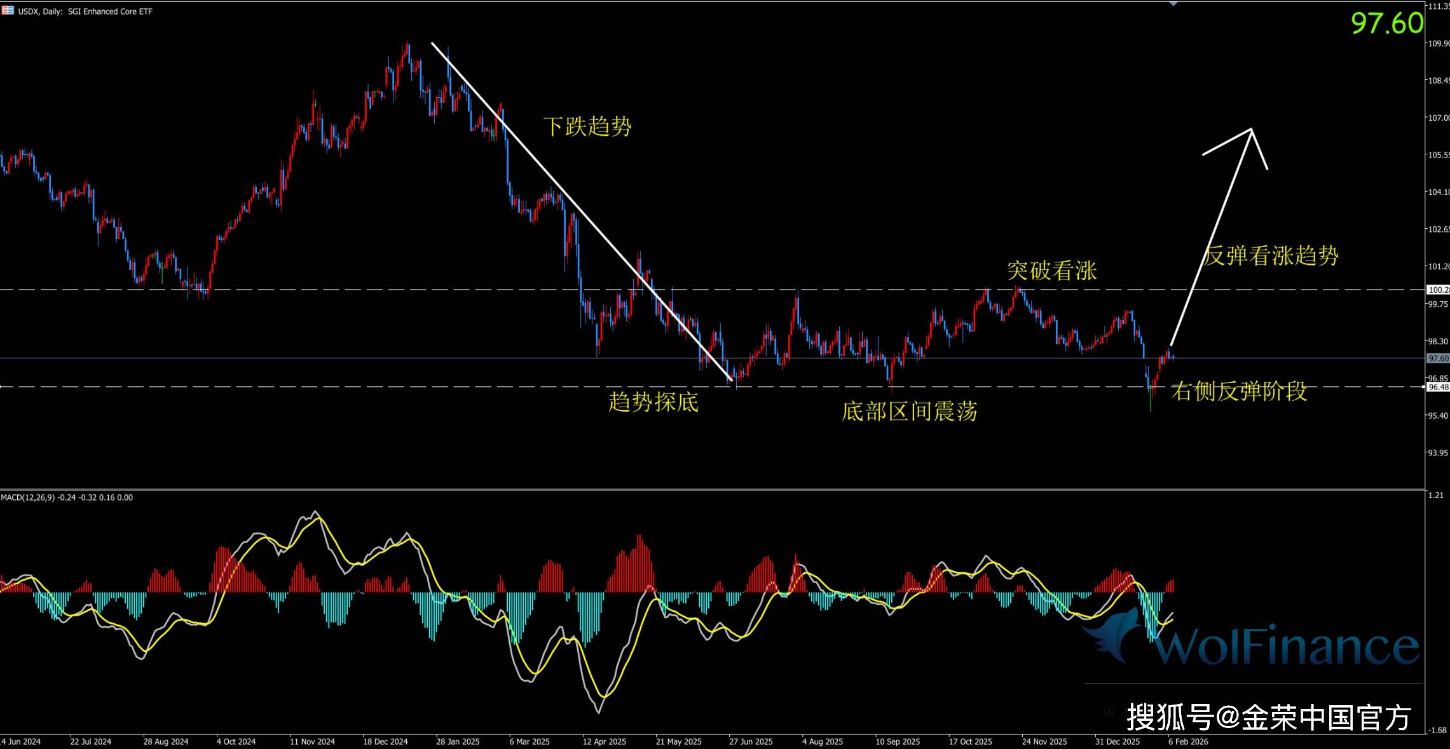Select the 突破看涨 annotation text
The width and height of the screenshot is (1450, 749).
click(x=1051, y=271)
